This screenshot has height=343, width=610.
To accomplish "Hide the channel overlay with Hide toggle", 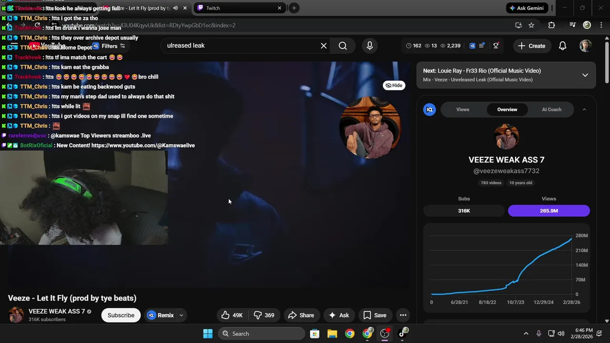I will tap(394, 85).
